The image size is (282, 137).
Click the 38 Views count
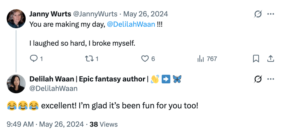104,124
